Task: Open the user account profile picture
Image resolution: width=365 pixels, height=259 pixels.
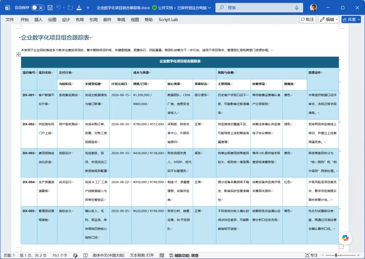Action: pos(314,8)
